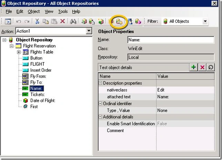Screen dimensions: 222x160
Task: Expand the Flights Table tree node
Action: (x=19, y=52)
